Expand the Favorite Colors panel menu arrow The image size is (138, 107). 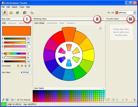pyautogui.click(x=135, y=19)
